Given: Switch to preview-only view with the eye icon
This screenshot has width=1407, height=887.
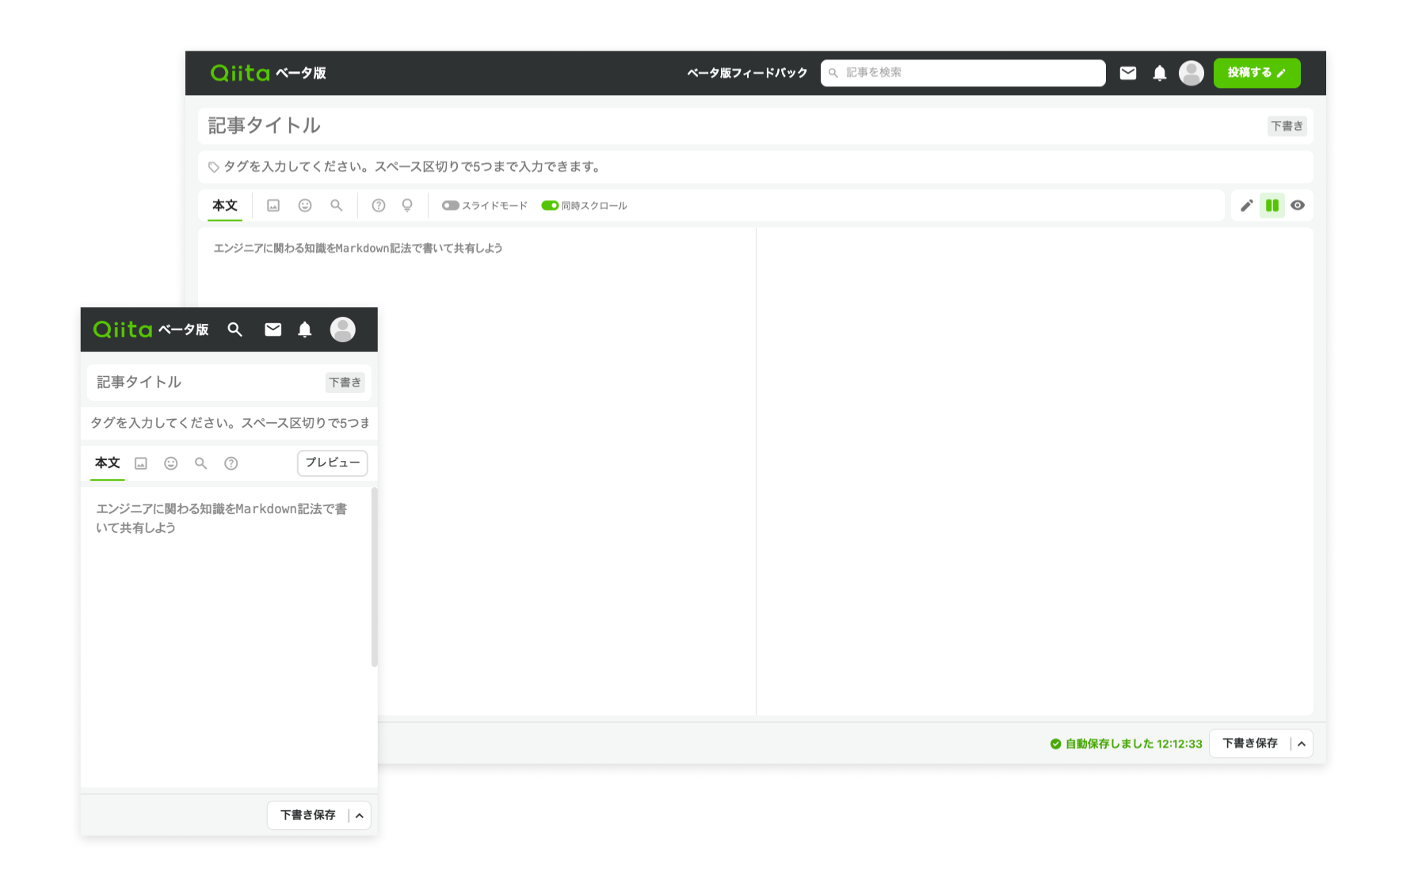Looking at the screenshot, I should coord(1298,205).
